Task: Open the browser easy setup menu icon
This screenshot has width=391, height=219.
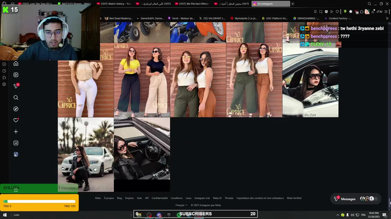Action: coord(386,12)
